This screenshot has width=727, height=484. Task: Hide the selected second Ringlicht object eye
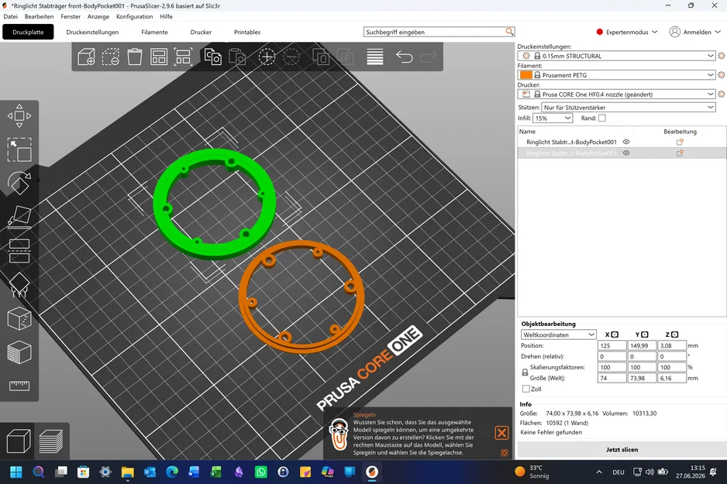626,153
